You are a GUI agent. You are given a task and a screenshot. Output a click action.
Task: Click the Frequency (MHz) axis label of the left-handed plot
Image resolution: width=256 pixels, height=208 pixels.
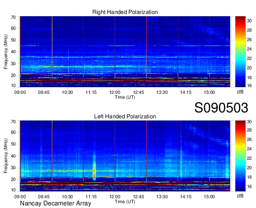[x=6, y=156]
